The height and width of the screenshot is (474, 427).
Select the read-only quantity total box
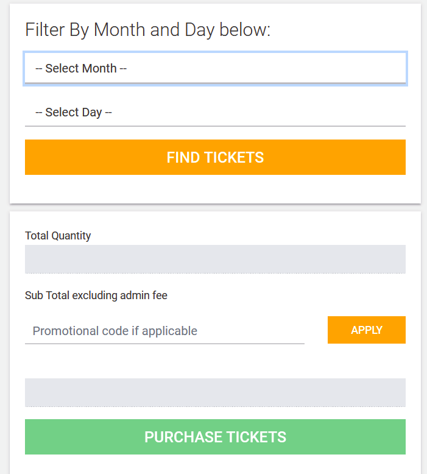(215, 259)
